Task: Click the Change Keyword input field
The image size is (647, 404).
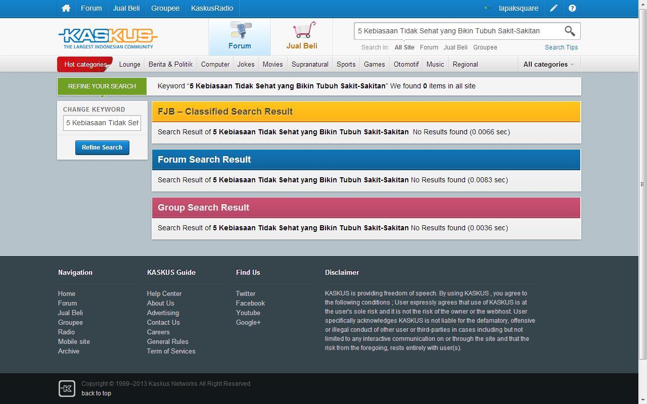Action: (102, 123)
